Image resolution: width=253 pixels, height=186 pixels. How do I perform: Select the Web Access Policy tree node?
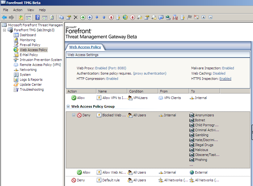[33, 50]
